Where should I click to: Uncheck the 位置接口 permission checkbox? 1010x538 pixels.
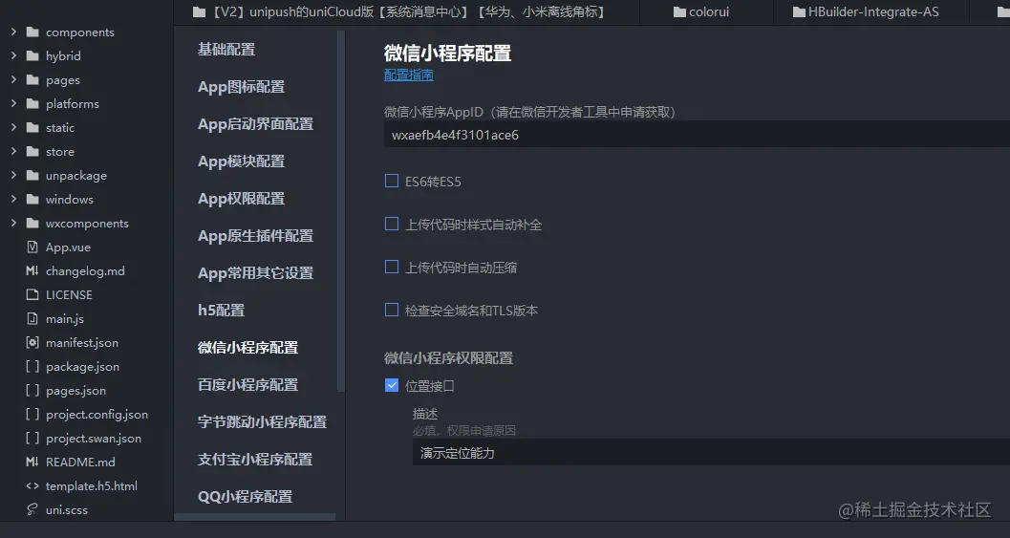[x=392, y=385]
